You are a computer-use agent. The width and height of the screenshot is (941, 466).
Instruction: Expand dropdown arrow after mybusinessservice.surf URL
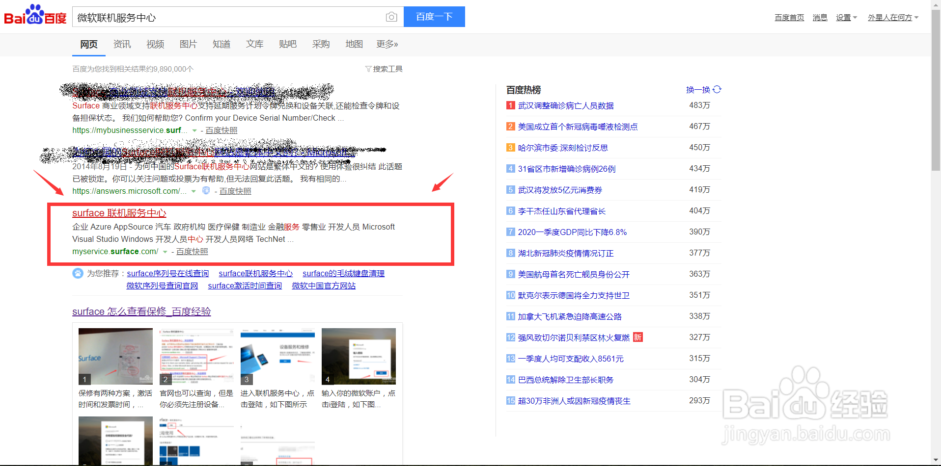point(194,130)
